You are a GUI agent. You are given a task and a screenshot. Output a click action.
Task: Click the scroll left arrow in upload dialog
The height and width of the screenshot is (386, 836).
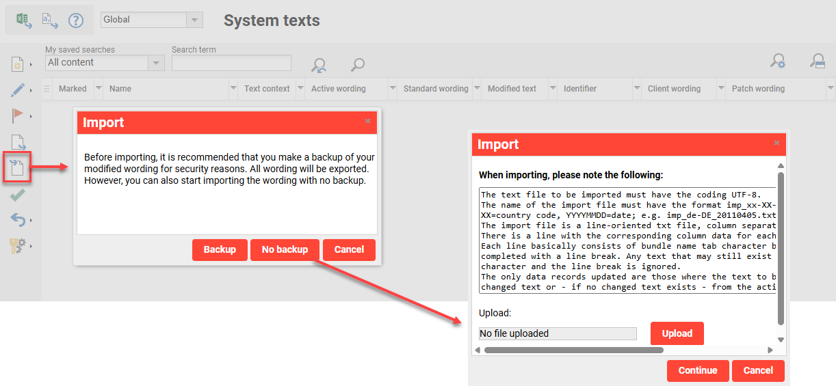[477, 350]
